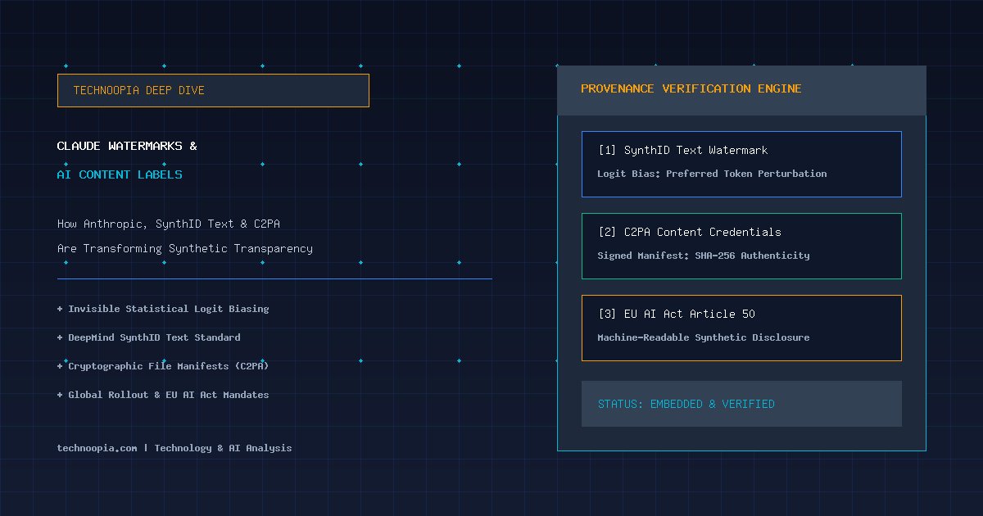Click STATUS: EMBEDDED & VERIFIED bar
The image size is (983, 516).
pos(741,404)
